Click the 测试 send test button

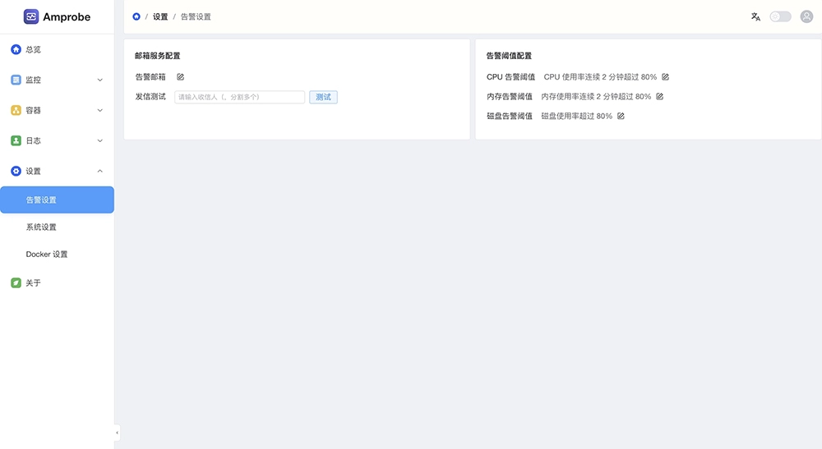323,97
